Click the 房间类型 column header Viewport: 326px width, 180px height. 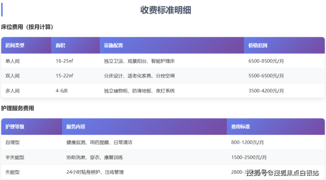coord(15,45)
